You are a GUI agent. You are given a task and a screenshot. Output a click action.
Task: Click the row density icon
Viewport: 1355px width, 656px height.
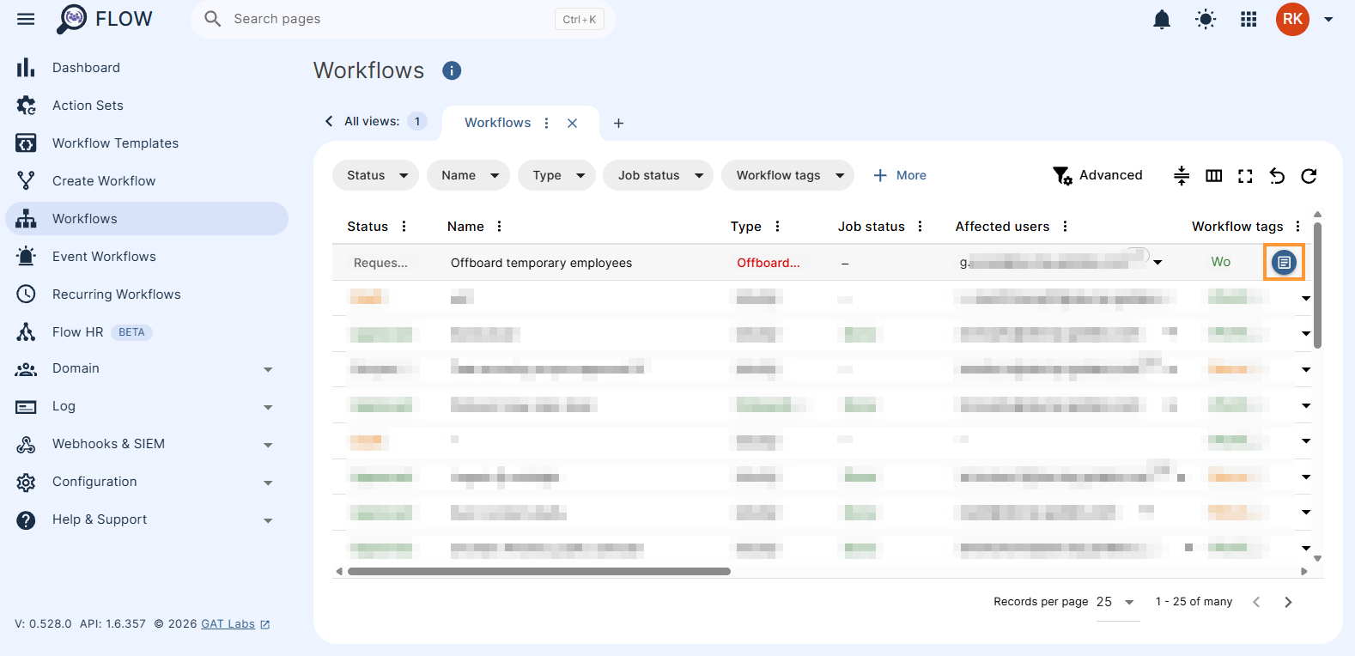click(x=1182, y=176)
